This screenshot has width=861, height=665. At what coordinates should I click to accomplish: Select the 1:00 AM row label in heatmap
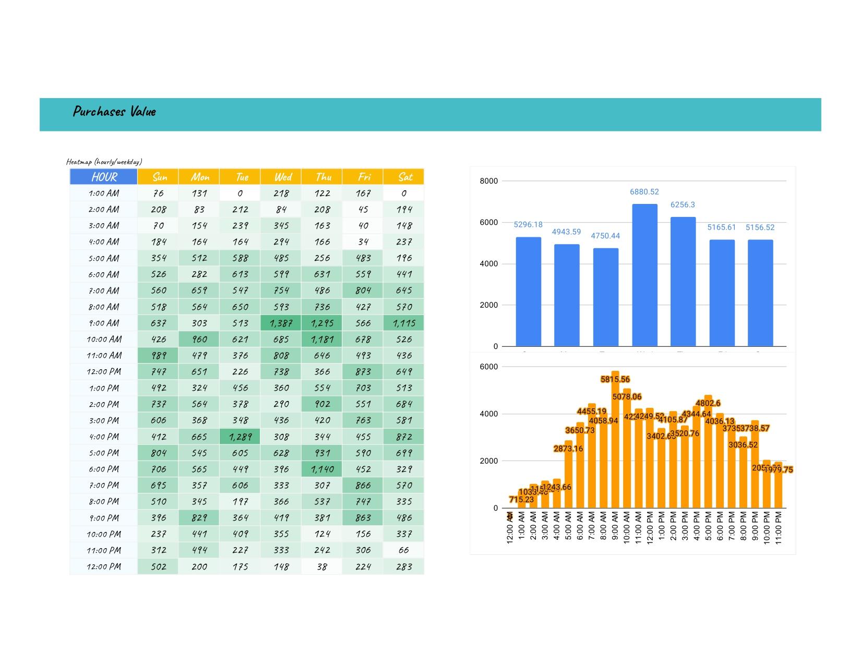(x=104, y=193)
